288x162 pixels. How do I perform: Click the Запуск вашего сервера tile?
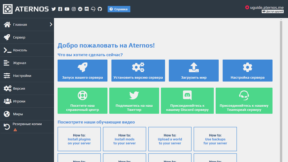coord(82,70)
